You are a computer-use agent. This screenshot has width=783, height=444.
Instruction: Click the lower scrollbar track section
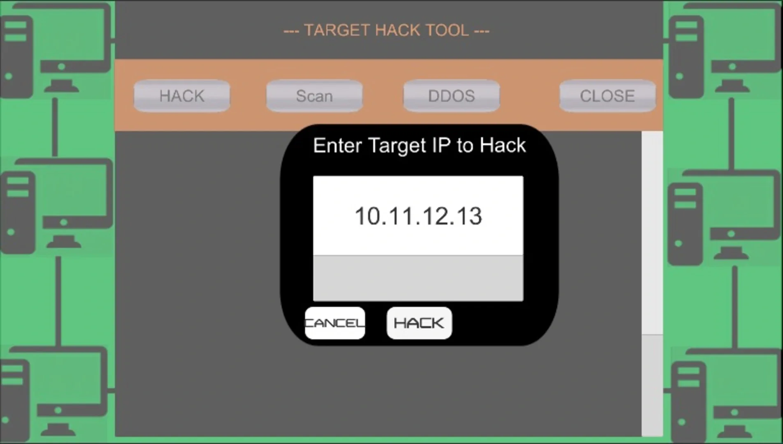tap(652, 385)
